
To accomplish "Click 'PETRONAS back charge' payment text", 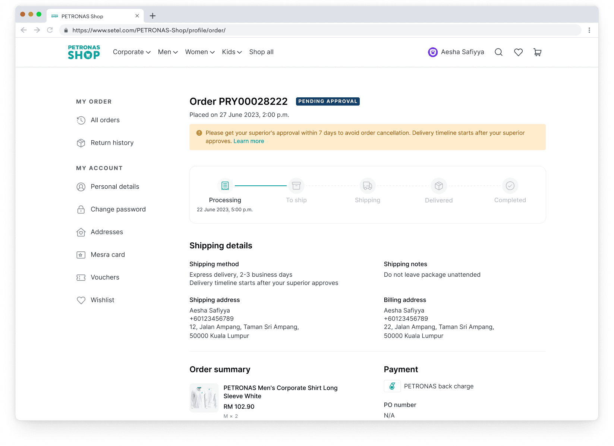I will 439,386.
